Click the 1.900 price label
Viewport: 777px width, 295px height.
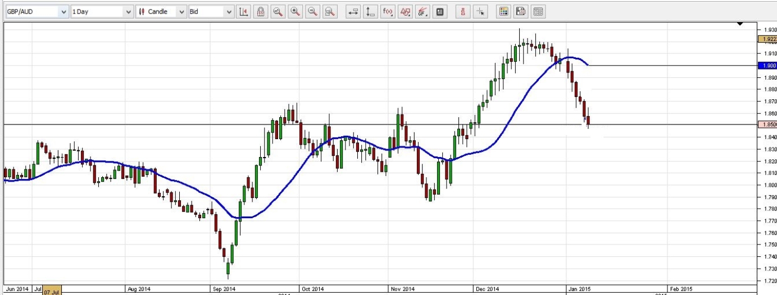(767, 65)
